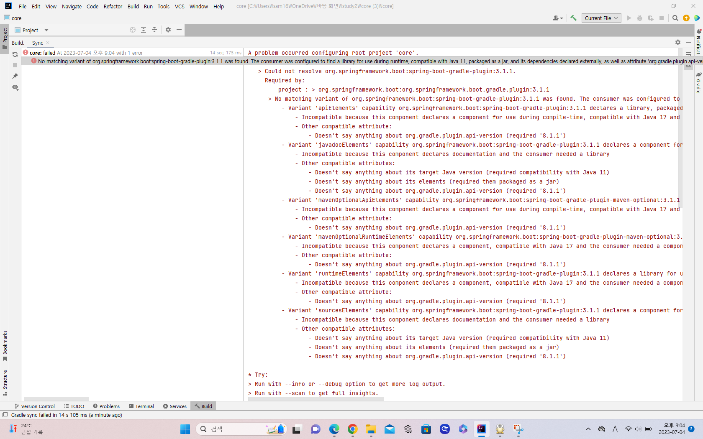
Task: Open File Explorer from taskbar
Action: coord(371,429)
